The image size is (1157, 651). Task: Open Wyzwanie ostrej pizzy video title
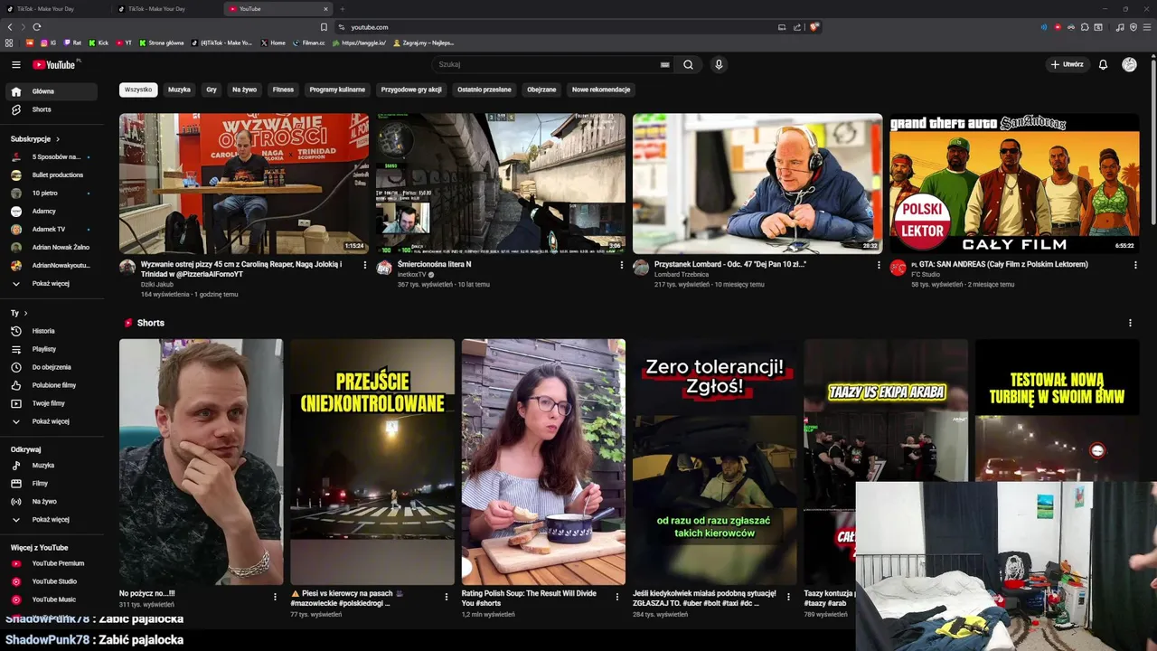[x=243, y=269]
